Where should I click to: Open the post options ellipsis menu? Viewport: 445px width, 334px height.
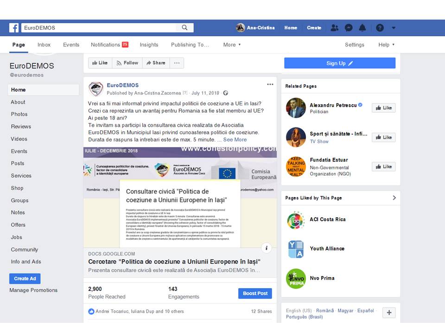pyautogui.click(x=270, y=84)
